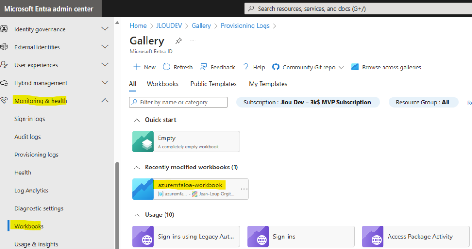Collapse the Quick start section
Screen dimensions: 472x249
click(136, 120)
